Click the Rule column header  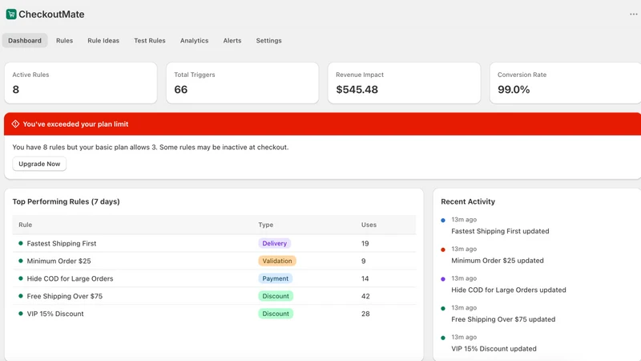click(x=26, y=225)
